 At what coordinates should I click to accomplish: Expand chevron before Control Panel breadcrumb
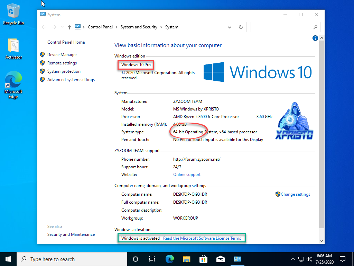[84, 27]
